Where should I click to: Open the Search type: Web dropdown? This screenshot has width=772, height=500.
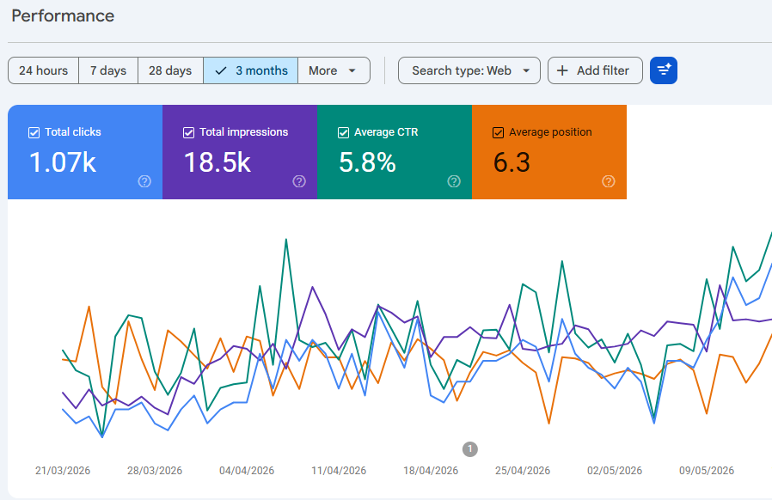click(x=469, y=70)
